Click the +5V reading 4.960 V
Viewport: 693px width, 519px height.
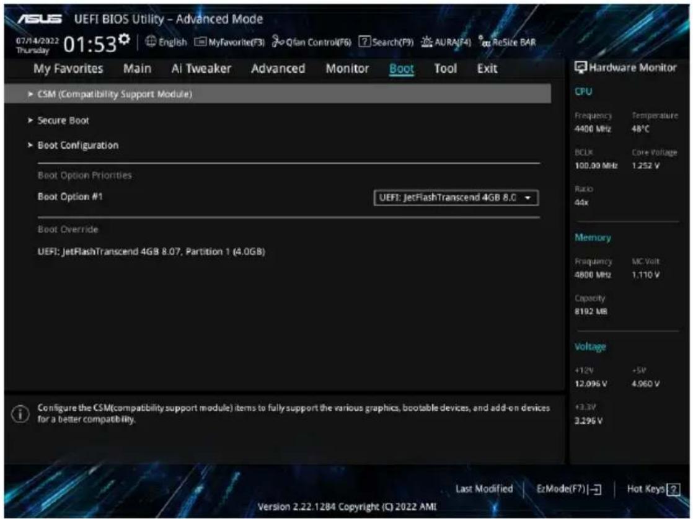[x=645, y=384]
